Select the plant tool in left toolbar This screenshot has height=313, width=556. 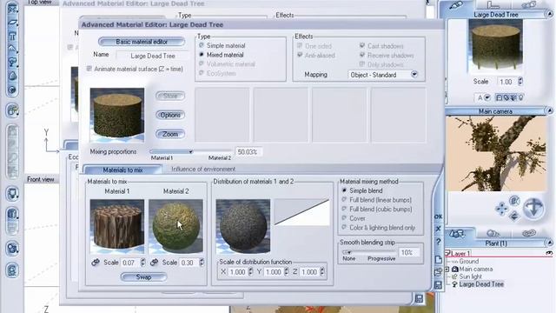(x=12, y=62)
